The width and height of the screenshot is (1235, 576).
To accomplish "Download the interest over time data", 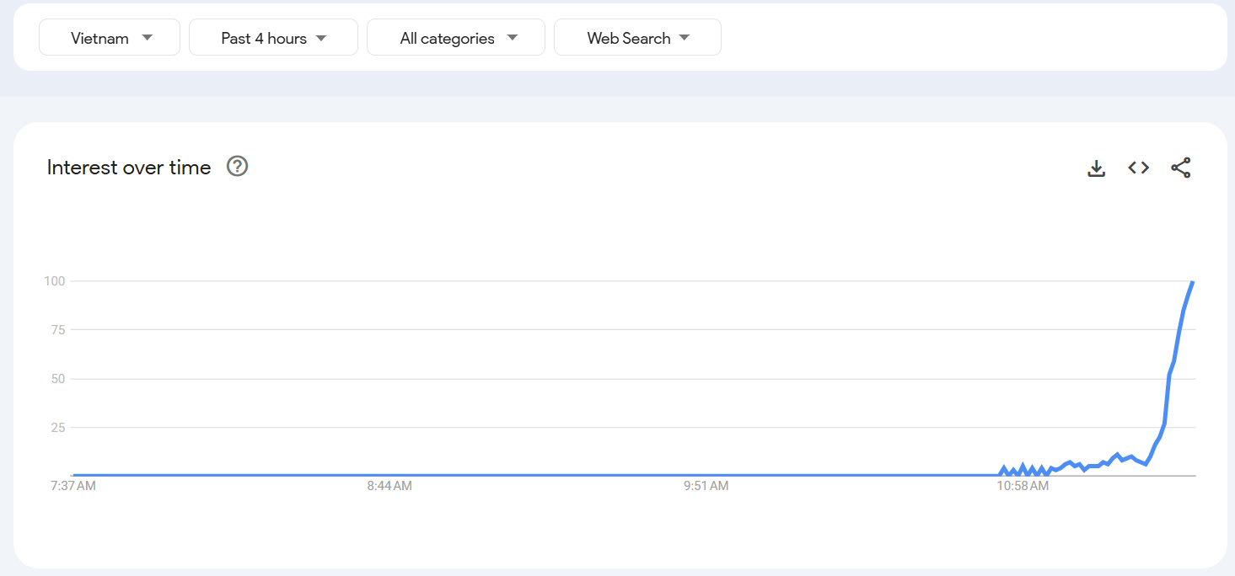I will coord(1096,168).
